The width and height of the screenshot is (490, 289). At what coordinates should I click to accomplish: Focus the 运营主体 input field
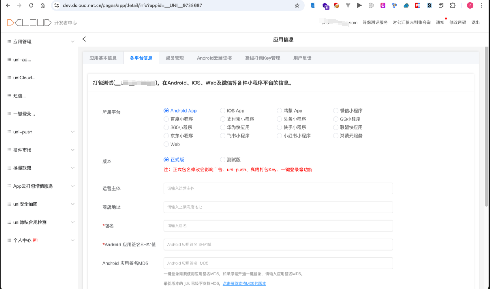(278, 188)
